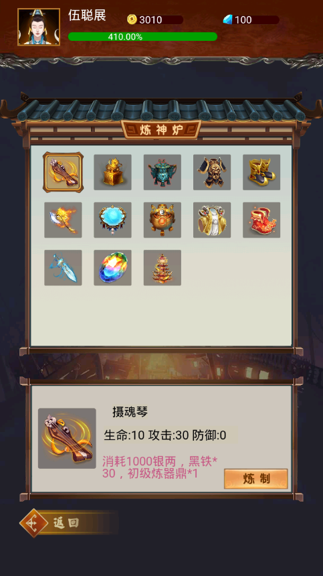This screenshot has width=323, height=576.
Task: Select the blue round mirror item
Action: point(112,220)
